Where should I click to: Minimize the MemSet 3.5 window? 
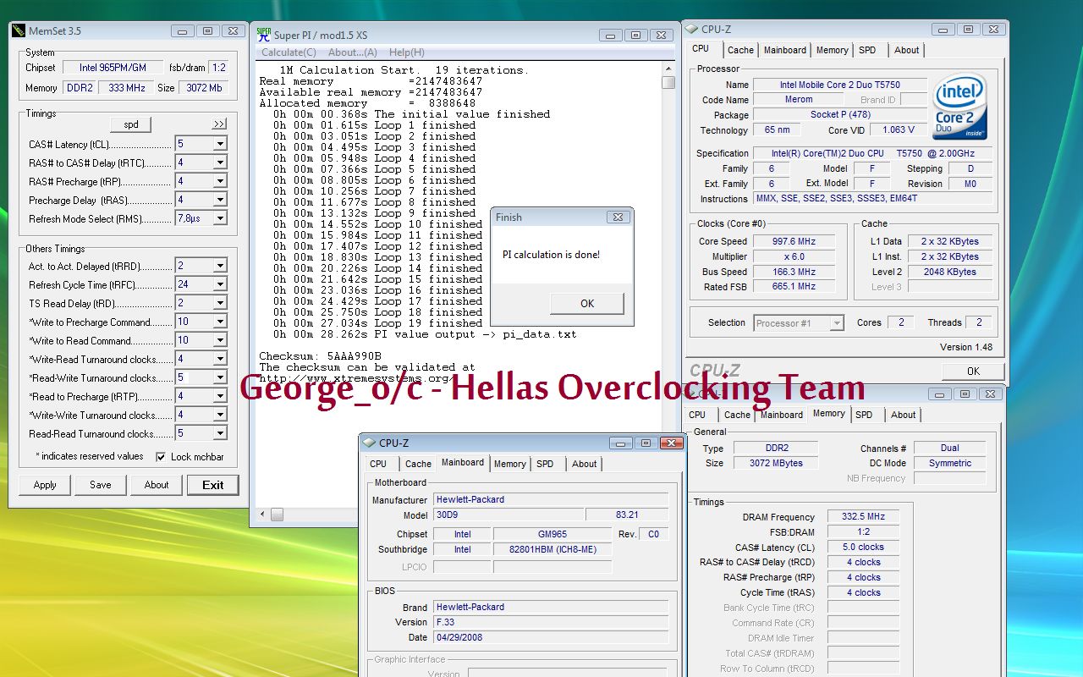(x=183, y=31)
